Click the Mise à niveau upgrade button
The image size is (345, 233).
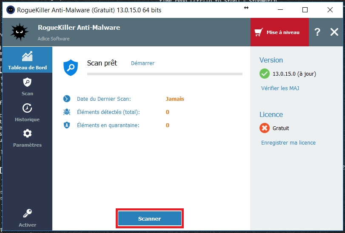click(279, 32)
